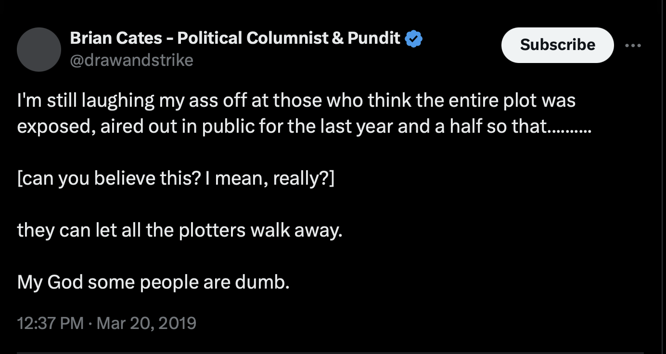Open the three-dot more options menu

[x=633, y=45]
